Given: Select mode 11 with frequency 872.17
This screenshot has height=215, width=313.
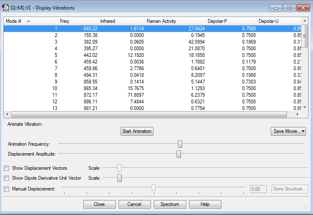Looking at the screenshot, I should (152, 95).
